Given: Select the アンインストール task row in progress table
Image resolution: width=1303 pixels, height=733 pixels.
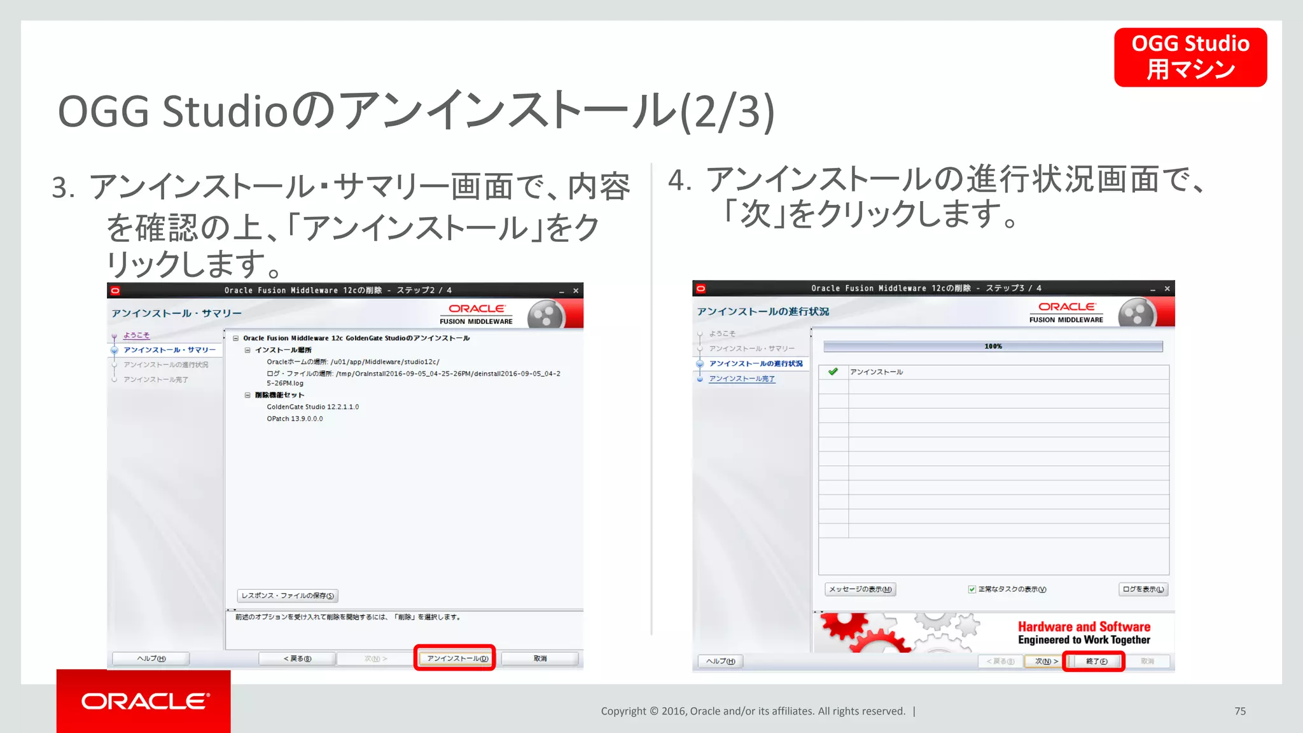Looking at the screenshot, I should tap(993, 372).
